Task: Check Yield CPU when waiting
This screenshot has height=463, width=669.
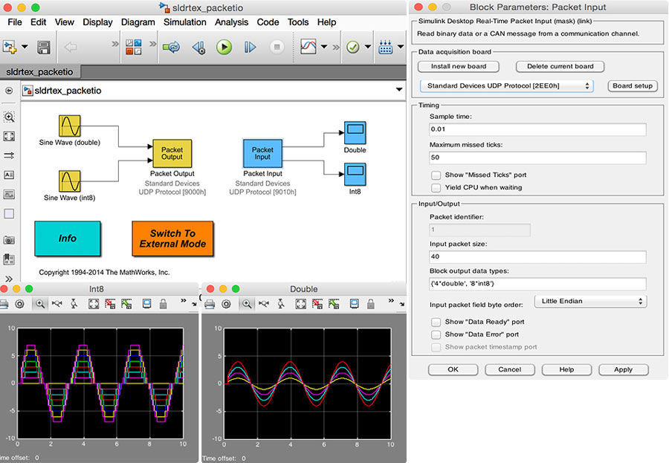Action: 436,187
